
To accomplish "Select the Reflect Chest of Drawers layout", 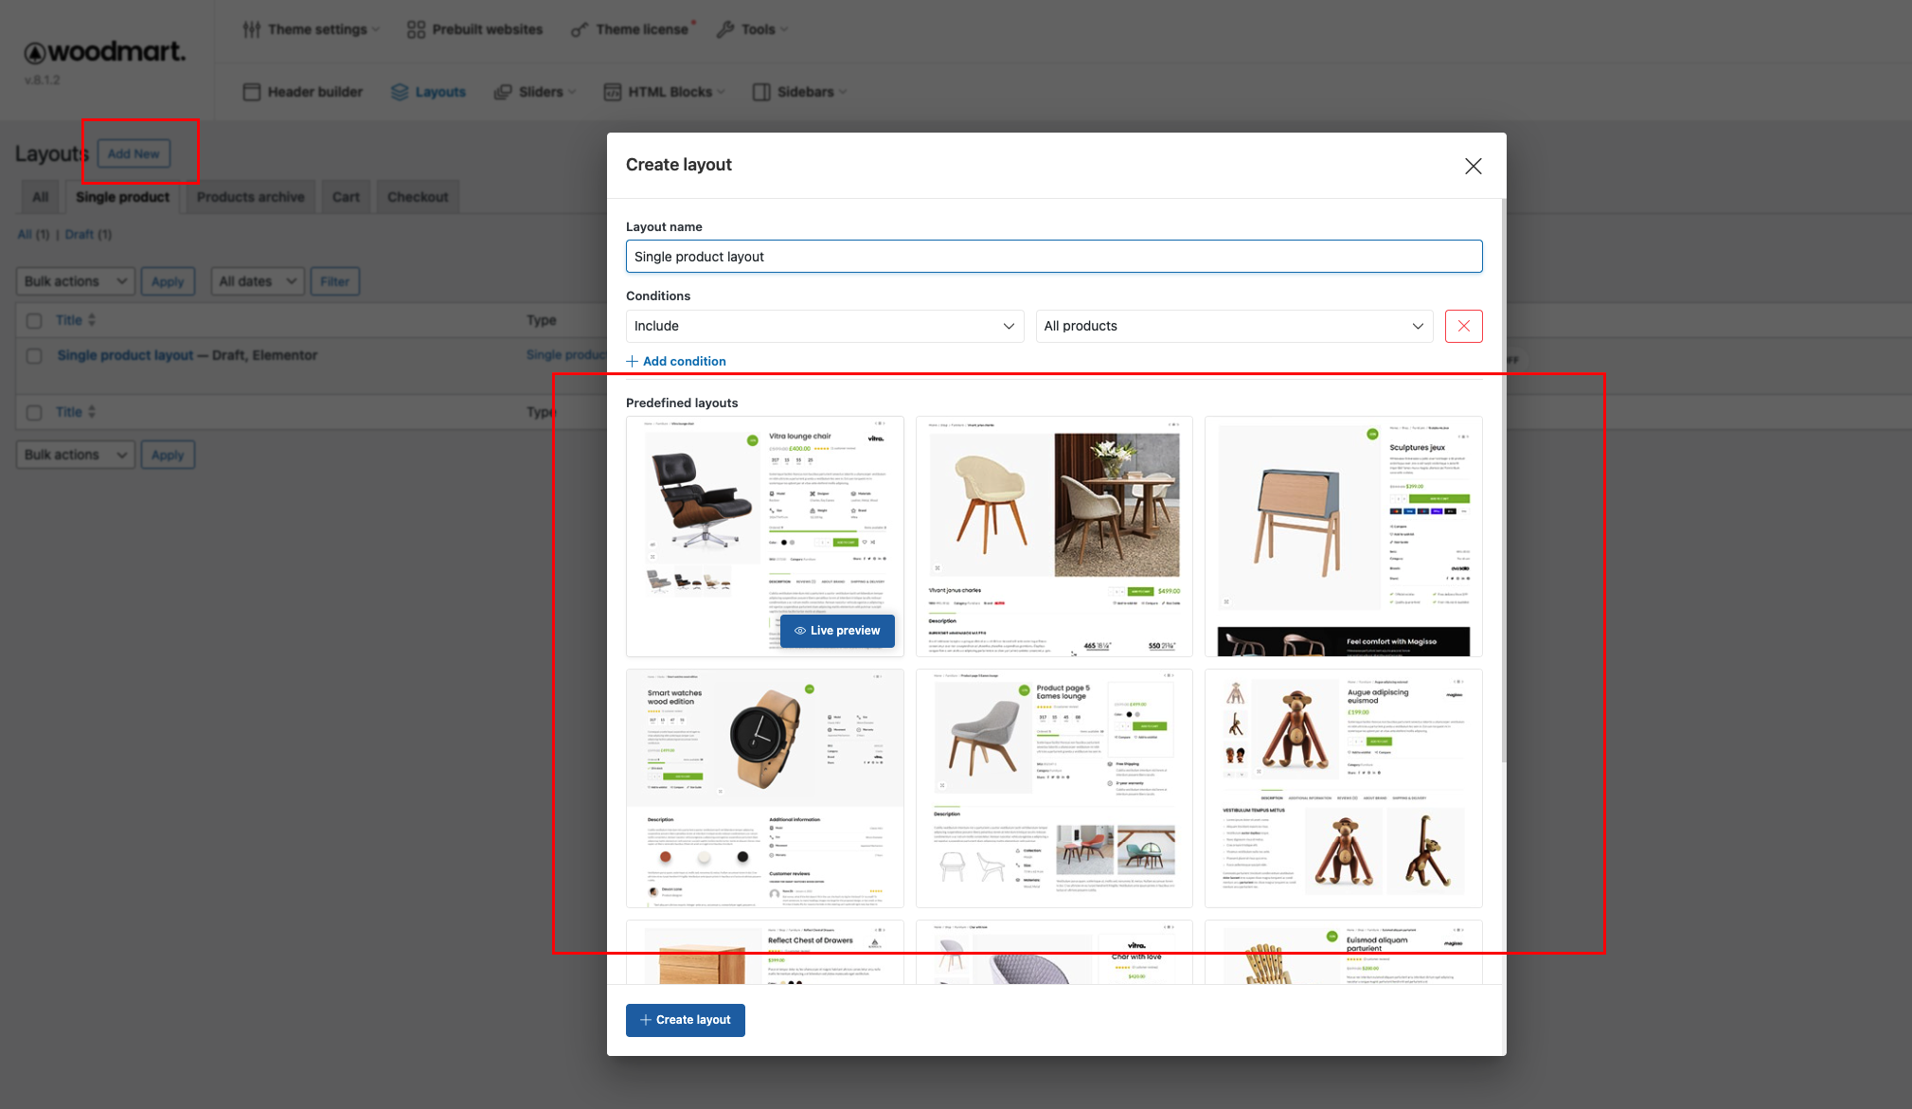I will [x=764, y=952].
